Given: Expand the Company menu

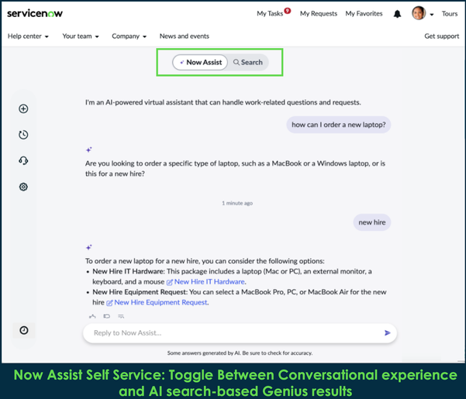Looking at the screenshot, I should (129, 36).
